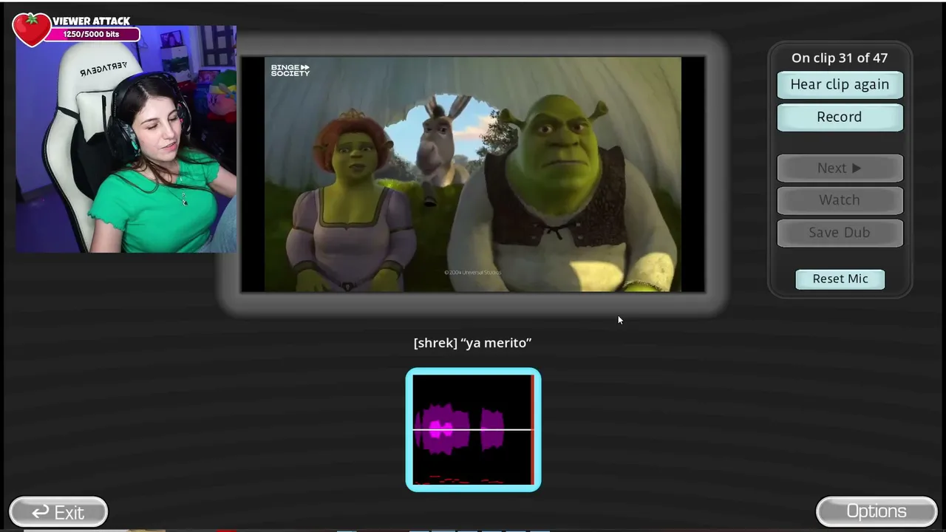
Task: Click the "On clip 31 of 47" counter
Action: (840, 58)
